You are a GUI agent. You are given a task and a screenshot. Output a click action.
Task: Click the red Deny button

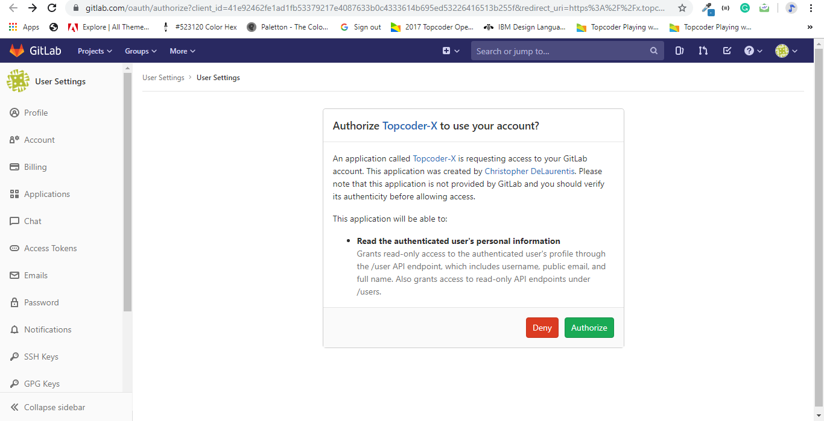[542, 328]
